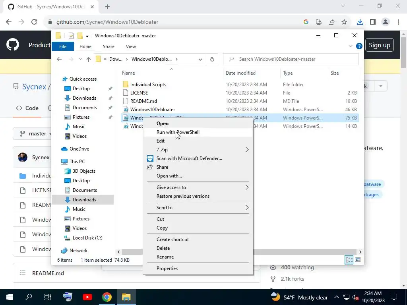The width and height of the screenshot is (407, 305).
Task: Click the properties checkmark icon in title bar
Action: pyautogui.click(x=71, y=36)
